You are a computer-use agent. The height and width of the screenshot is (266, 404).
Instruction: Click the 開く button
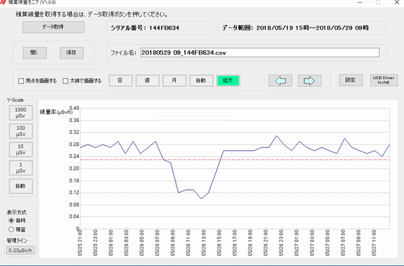click(x=34, y=53)
